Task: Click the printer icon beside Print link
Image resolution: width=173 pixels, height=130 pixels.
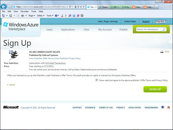Action: click(162, 52)
